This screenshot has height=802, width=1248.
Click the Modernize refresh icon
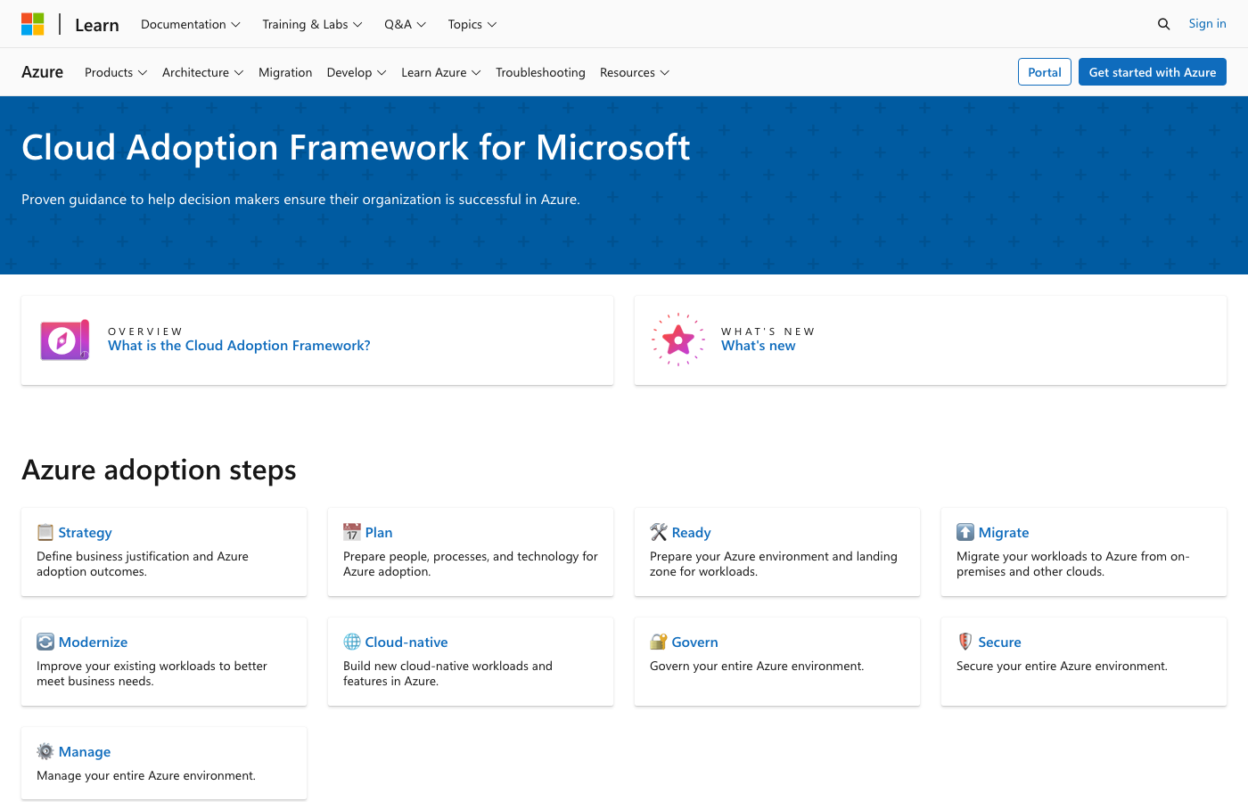pos(45,642)
